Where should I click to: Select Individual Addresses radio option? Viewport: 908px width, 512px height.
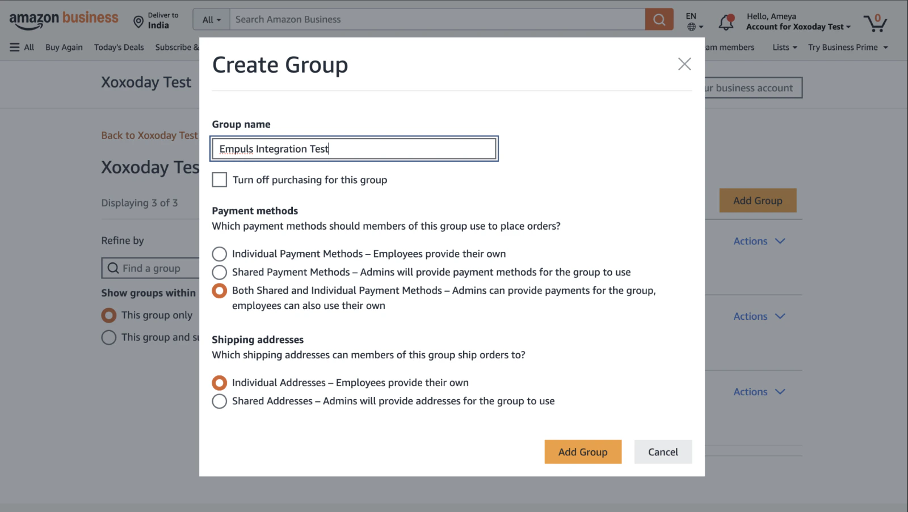point(219,383)
